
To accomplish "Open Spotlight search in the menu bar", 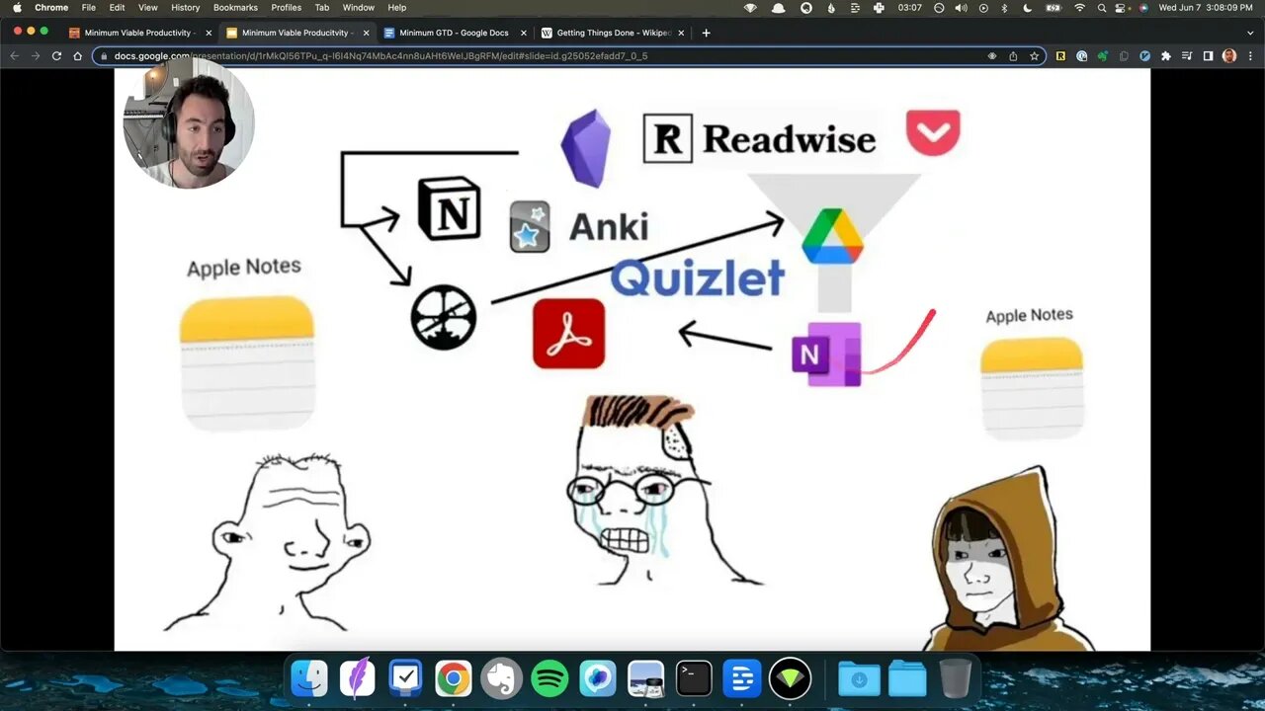I will [1102, 7].
